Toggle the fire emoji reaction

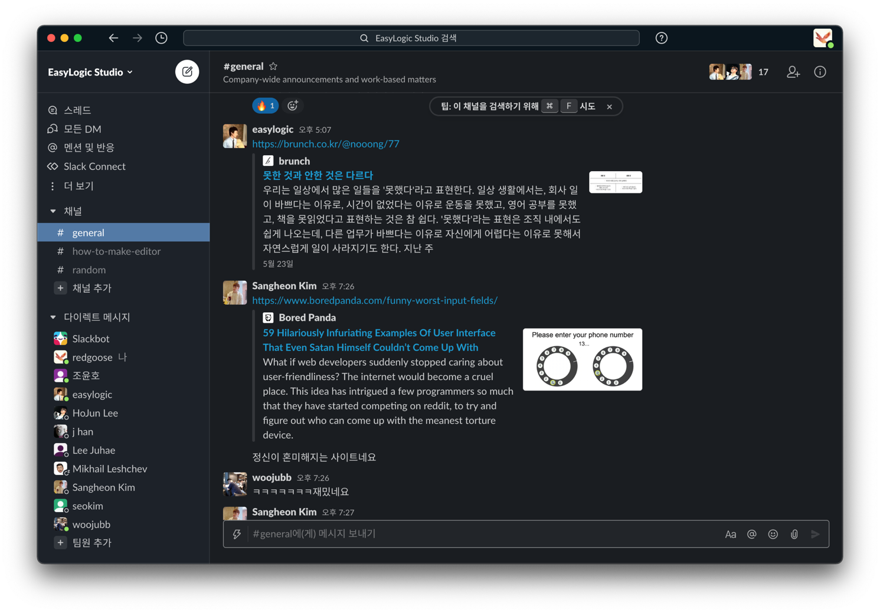click(x=265, y=106)
